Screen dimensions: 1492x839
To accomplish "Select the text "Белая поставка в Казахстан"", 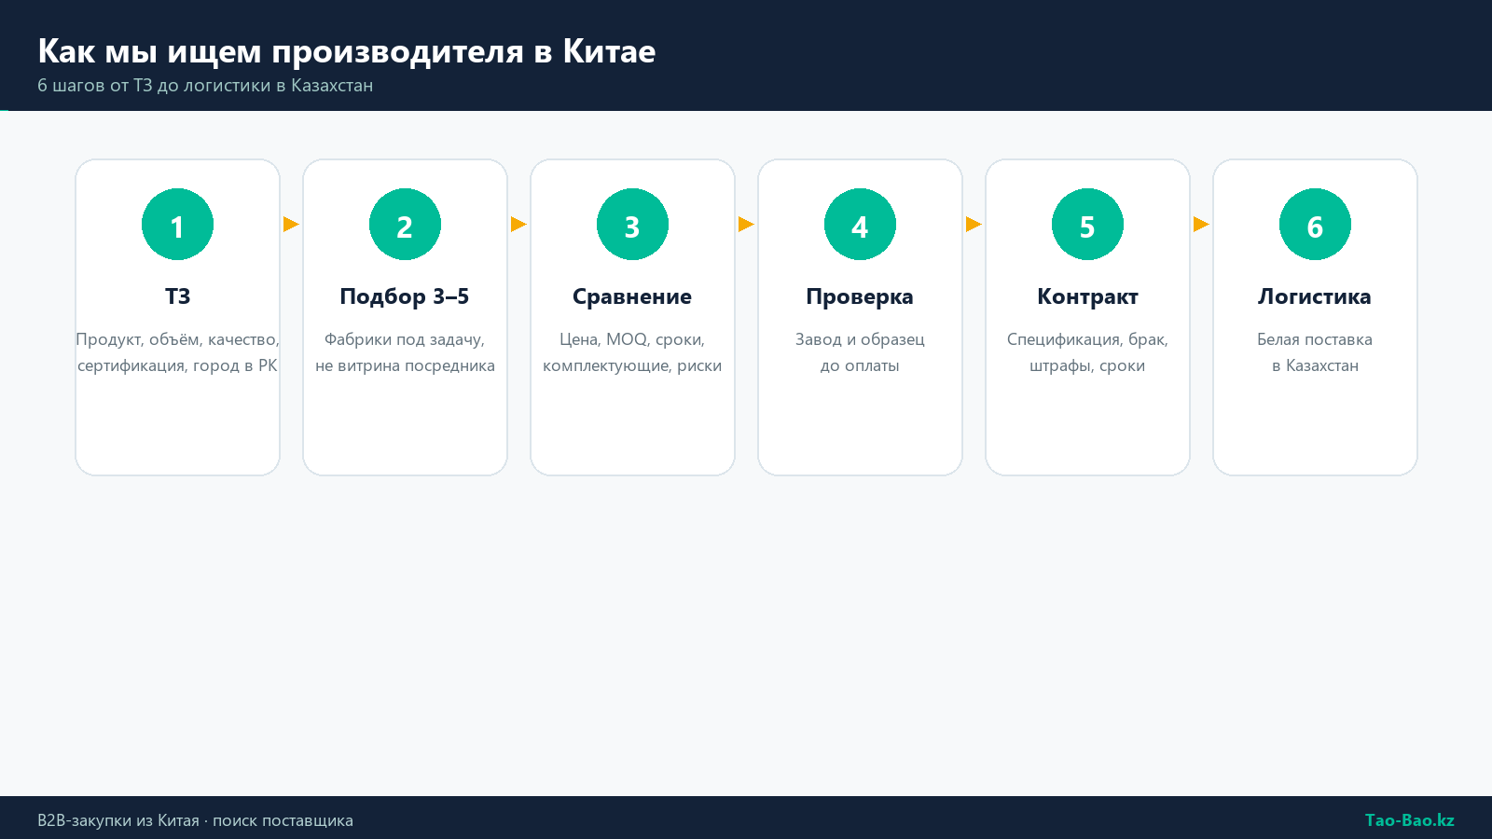I will click(1315, 352).
